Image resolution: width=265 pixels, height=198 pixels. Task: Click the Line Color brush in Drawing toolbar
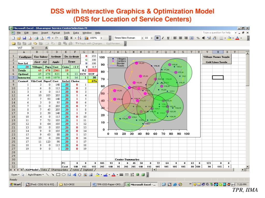coord(106,175)
